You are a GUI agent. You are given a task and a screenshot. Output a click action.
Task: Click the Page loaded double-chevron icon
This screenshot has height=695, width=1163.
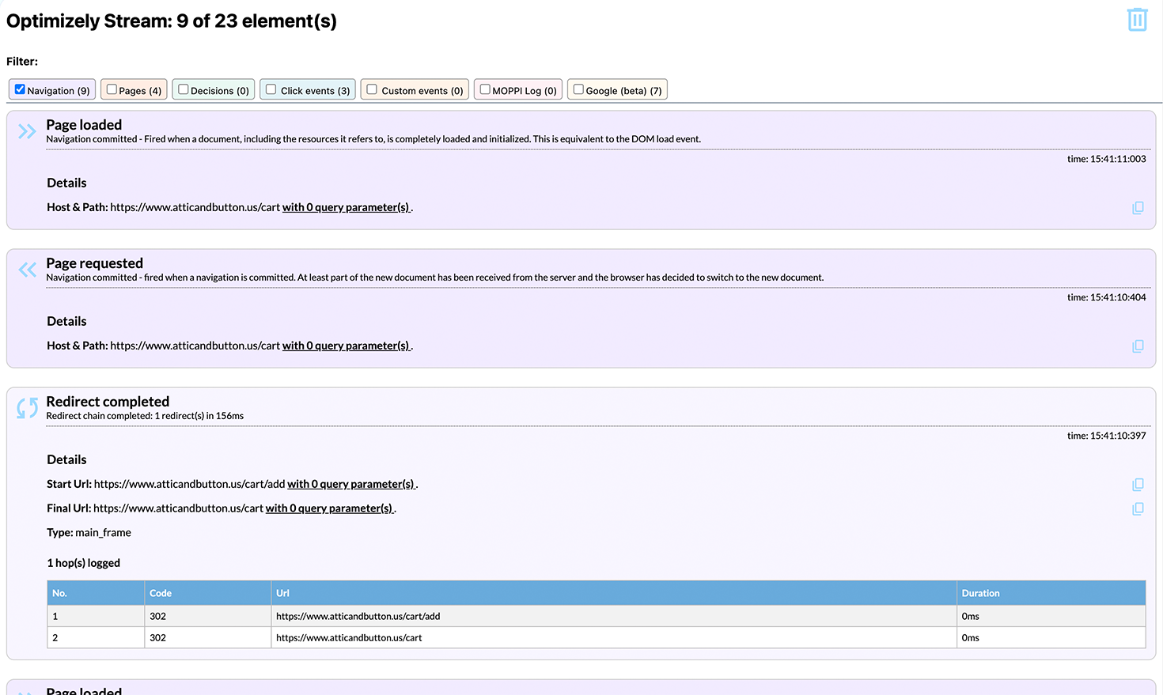[27, 131]
